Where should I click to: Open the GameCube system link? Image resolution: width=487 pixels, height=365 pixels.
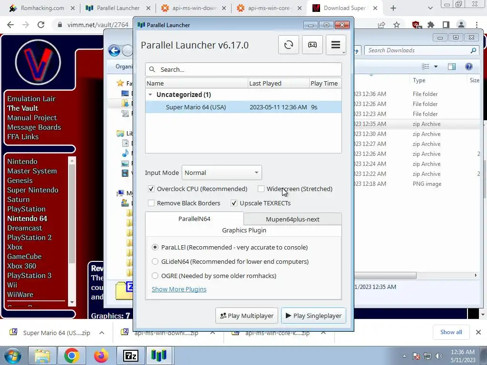[x=24, y=256]
